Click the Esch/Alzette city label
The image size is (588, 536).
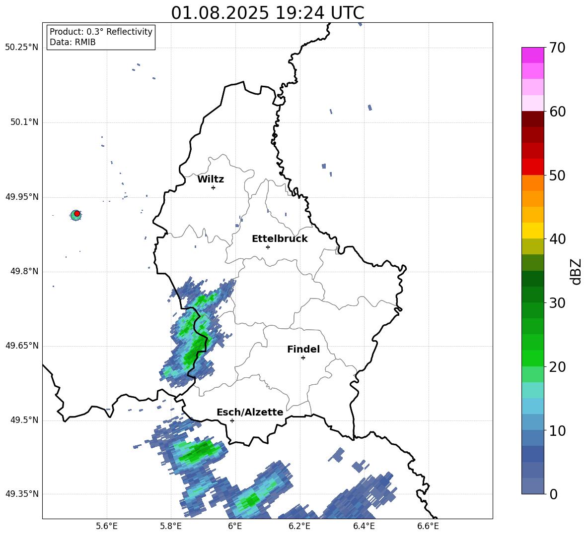coord(250,412)
